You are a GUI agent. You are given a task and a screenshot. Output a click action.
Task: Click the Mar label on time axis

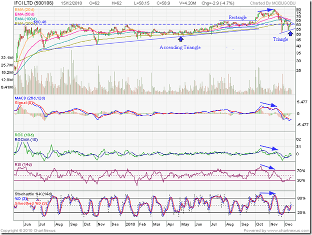(x=156, y=224)
